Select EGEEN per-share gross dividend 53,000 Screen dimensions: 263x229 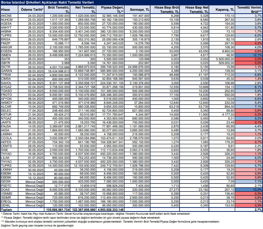click(x=165, y=51)
